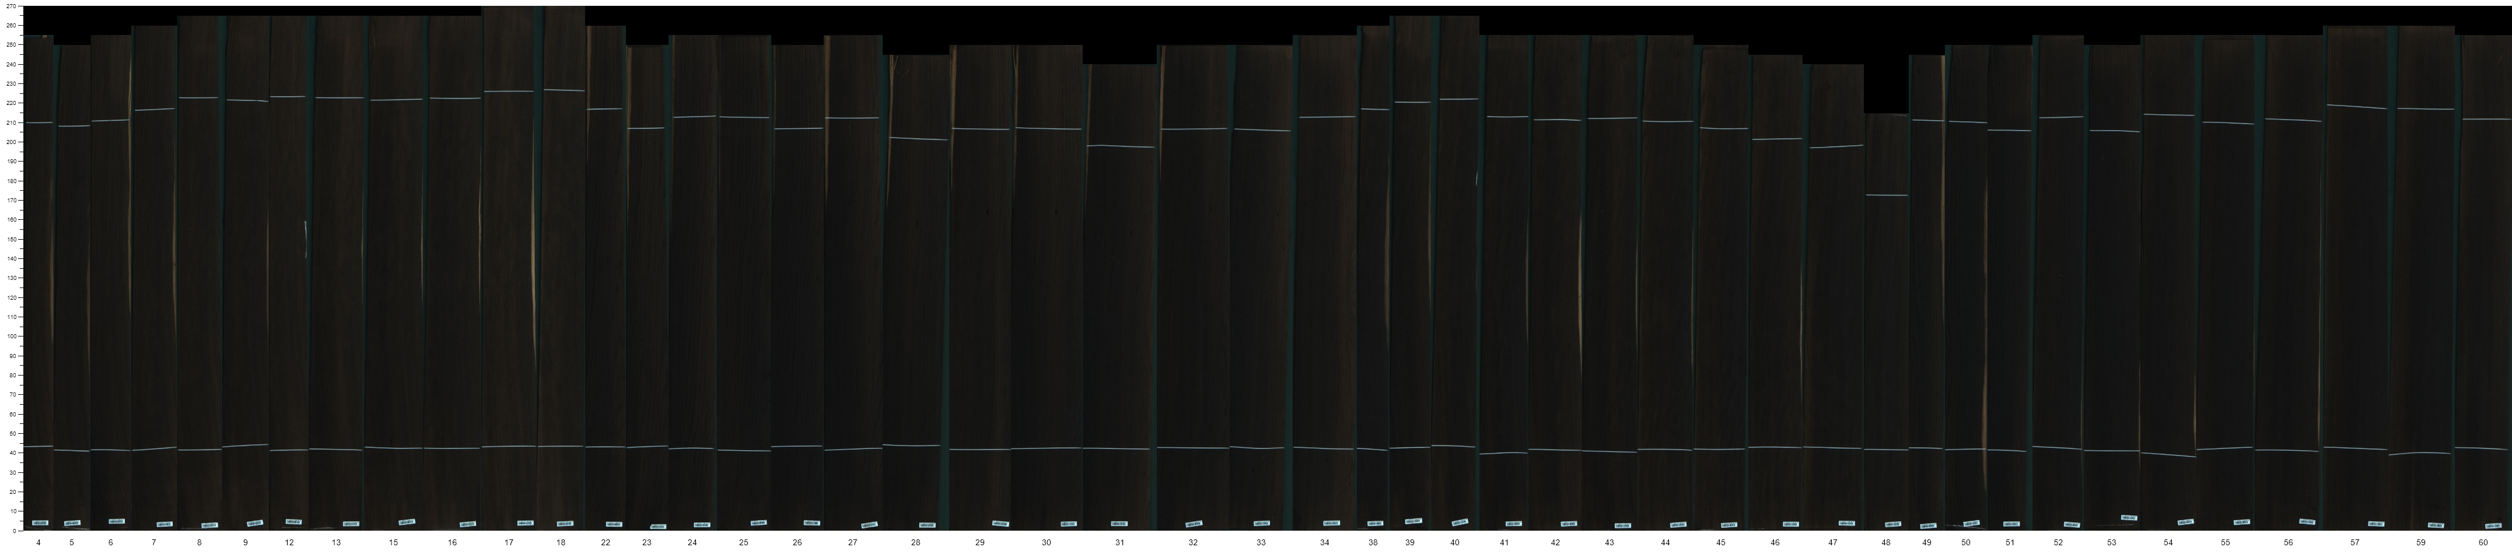The width and height of the screenshot is (2512, 554).
Task: Click x-axis label 59
Action: click(x=2420, y=542)
